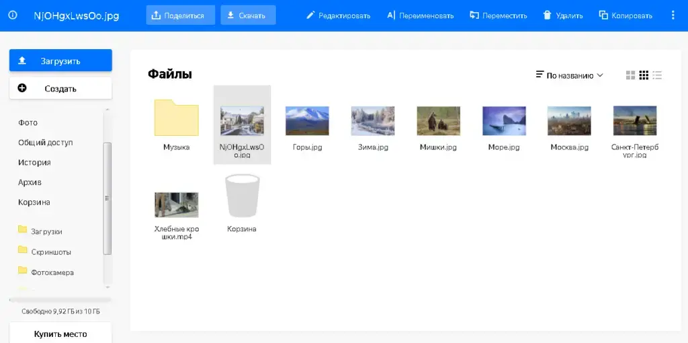Open Архив in the sidebar
The width and height of the screenshot is (688, 343).
[30, 182]
